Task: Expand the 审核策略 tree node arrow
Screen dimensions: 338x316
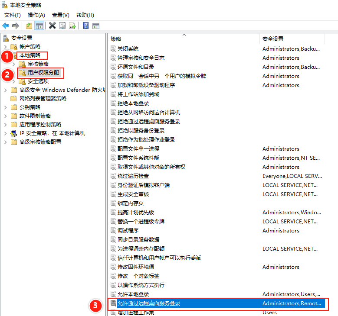Action: coord(14,64)
